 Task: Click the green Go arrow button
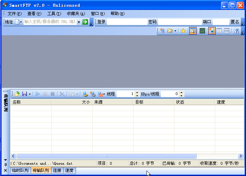click(85, 22)
